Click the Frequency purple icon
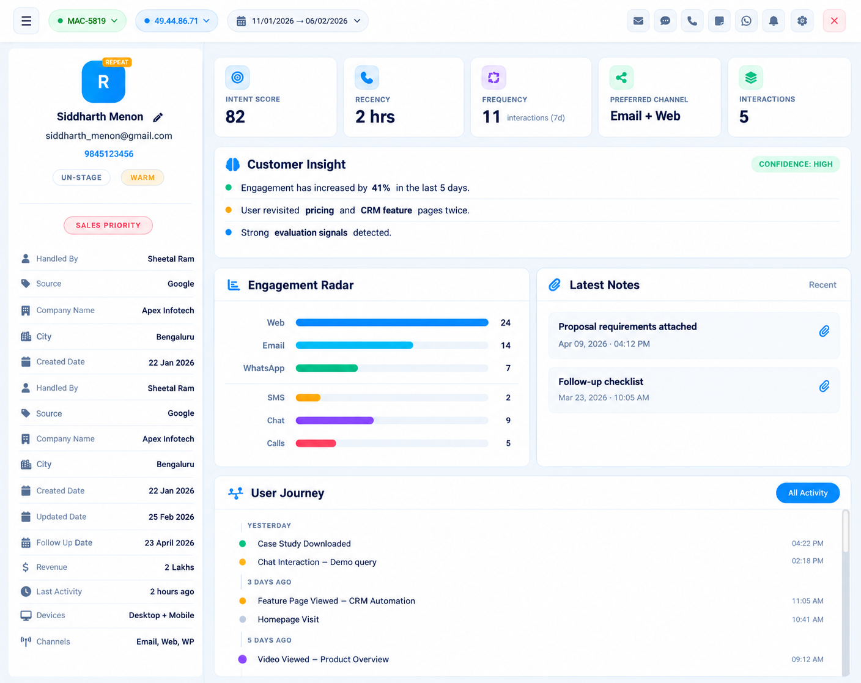This screenshot has height=683, width=861. 493,78
